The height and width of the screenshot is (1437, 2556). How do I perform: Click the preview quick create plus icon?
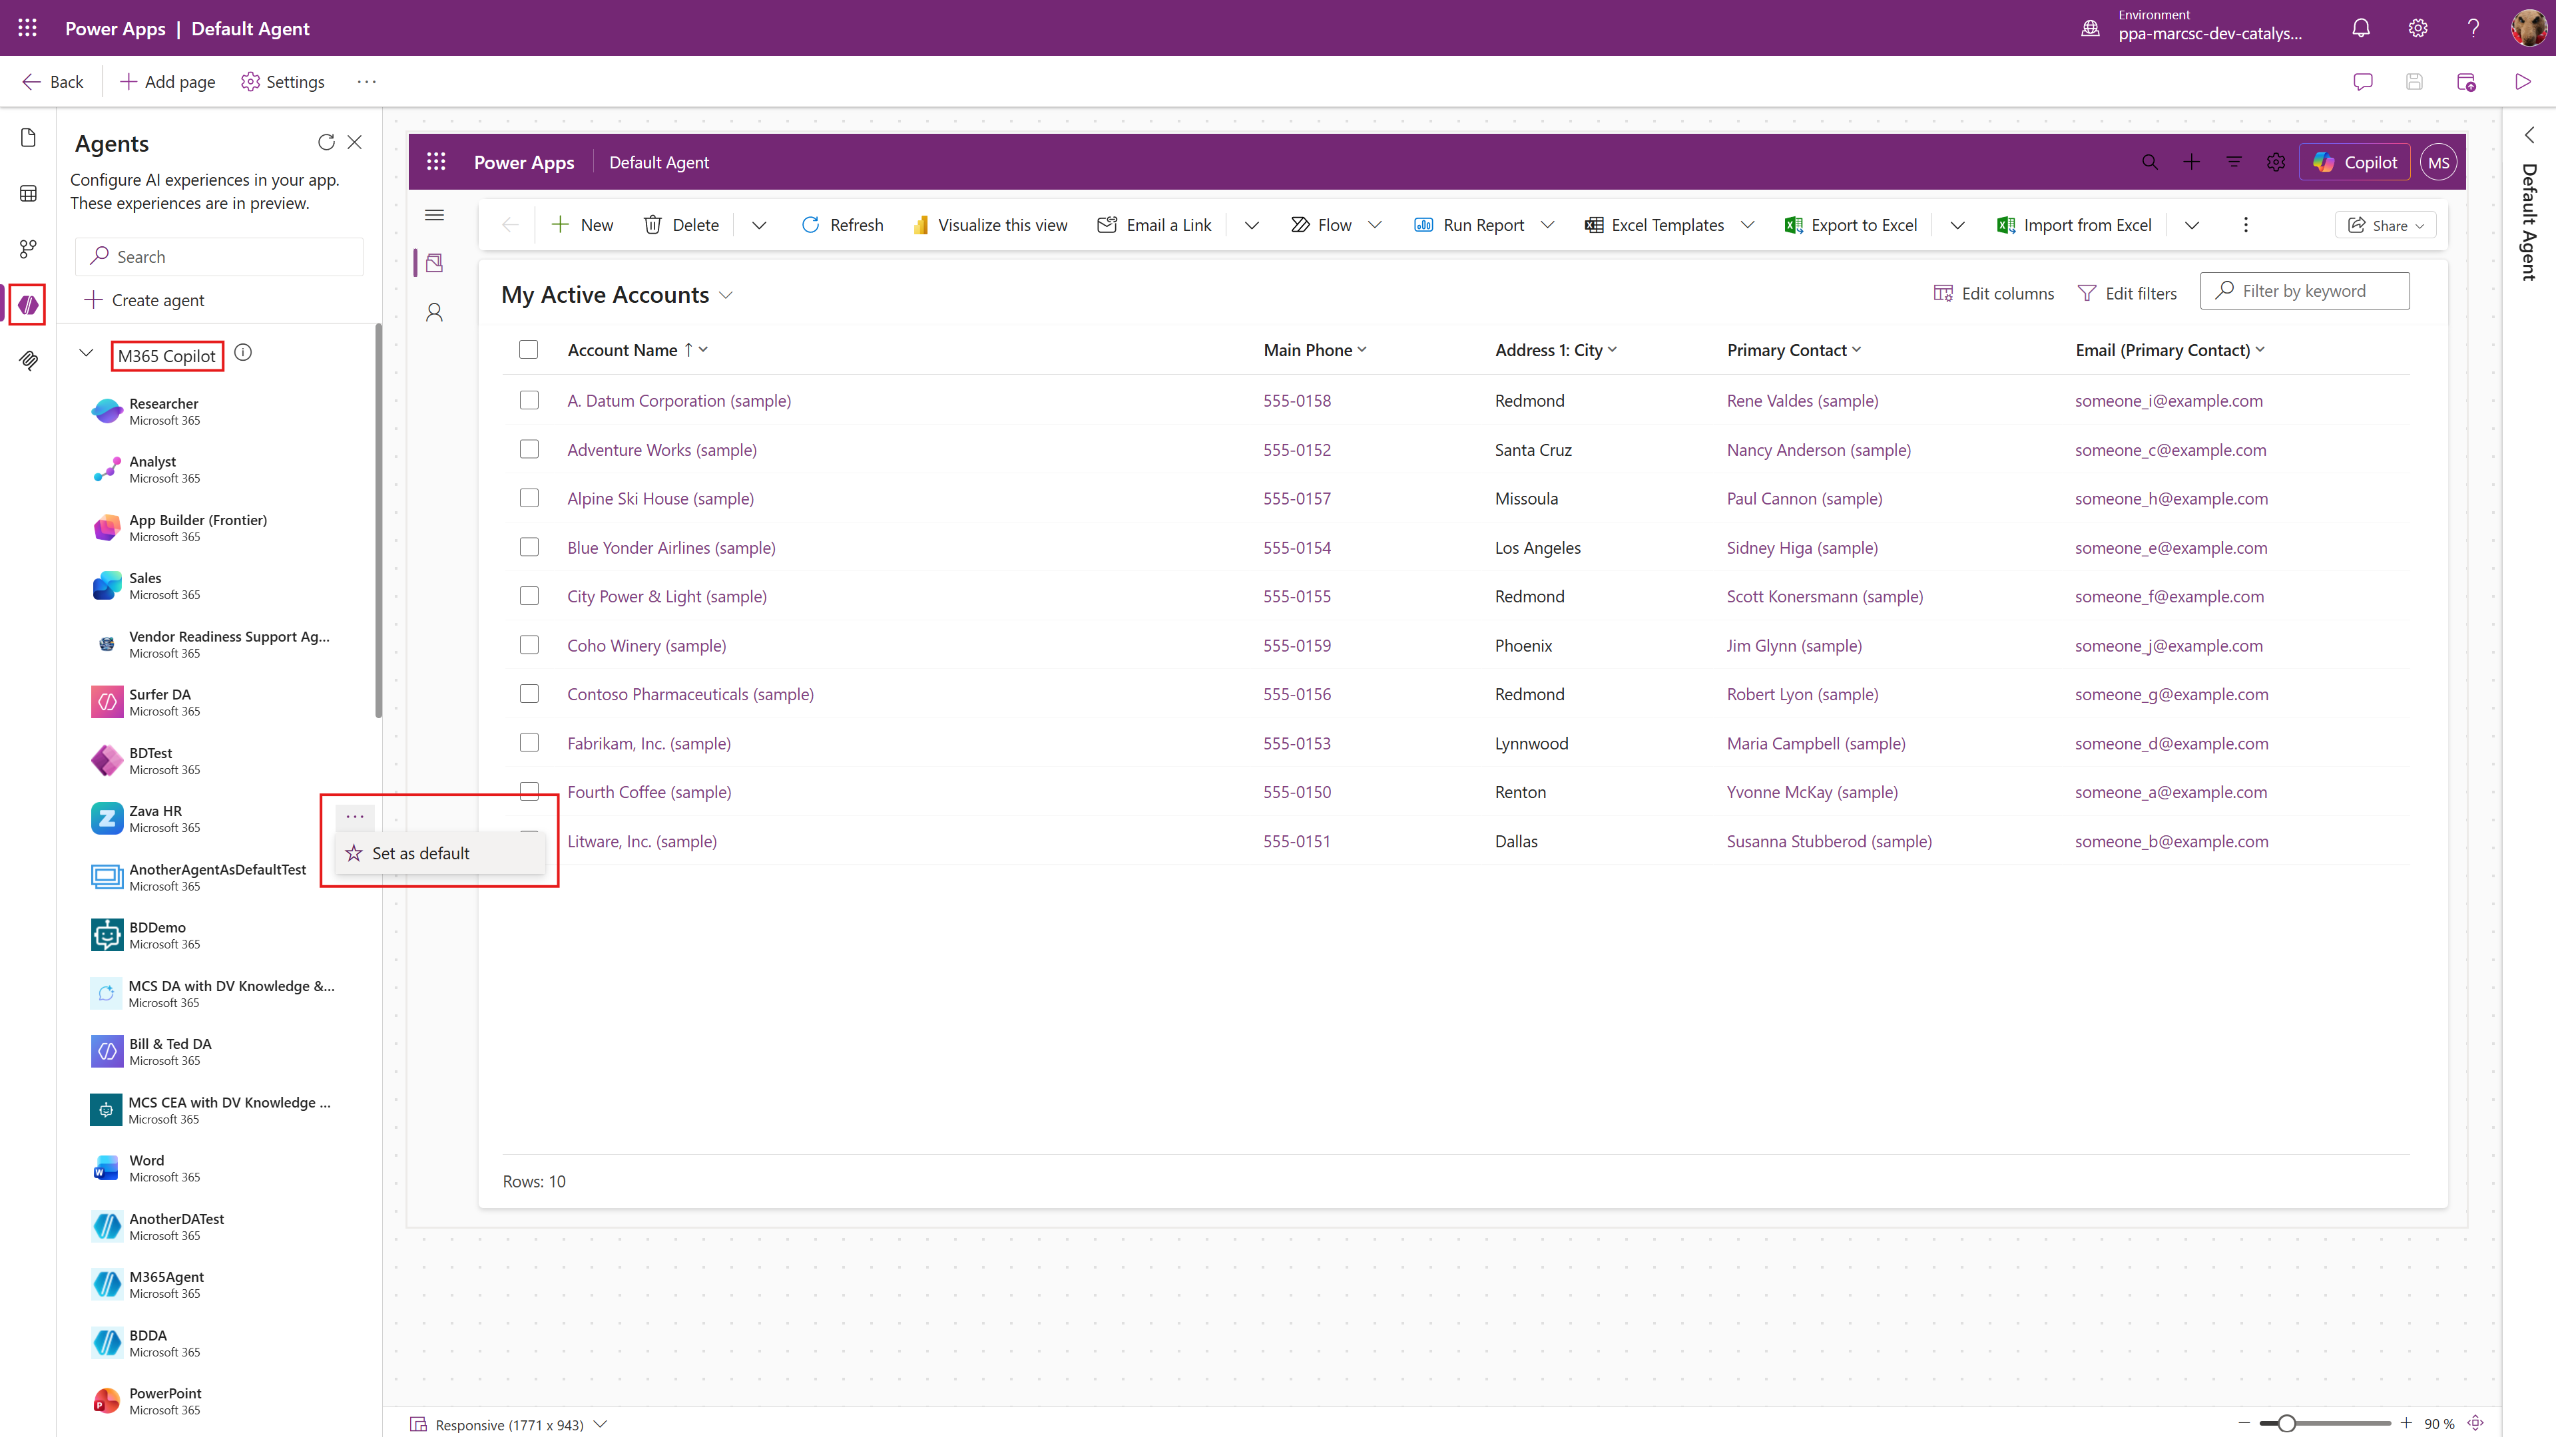pos(2192,162)
